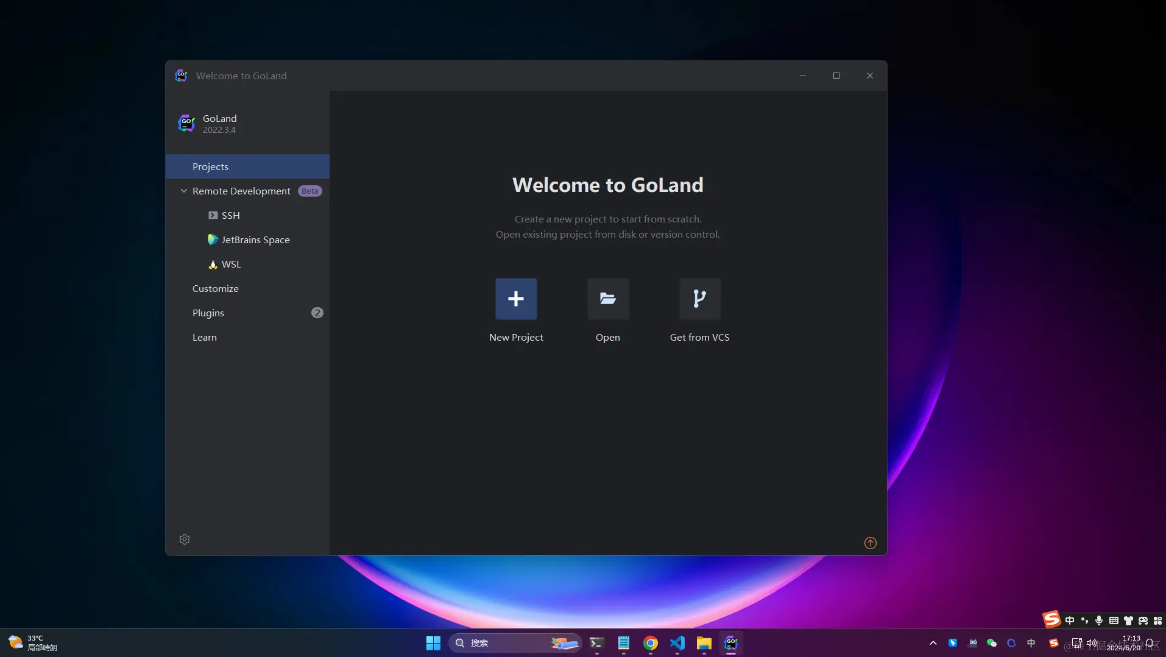Click the Plugins update count badge
Screen dimensions: 1166x657
click(317, 313)
